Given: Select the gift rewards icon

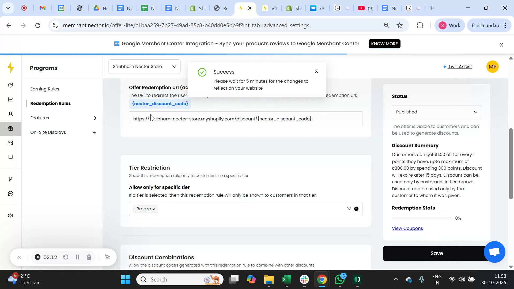Looking at the screenshot, I should tap(11, 128).
